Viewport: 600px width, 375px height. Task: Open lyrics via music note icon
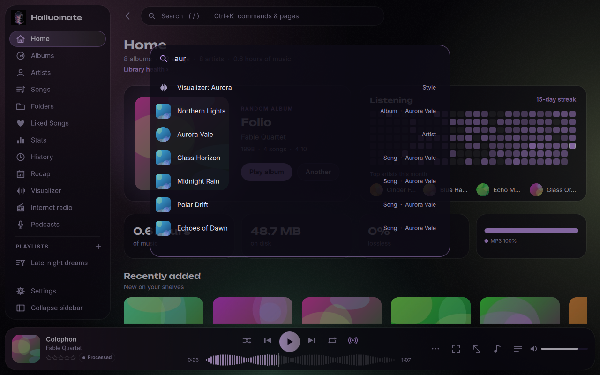[x=497, y=349]
